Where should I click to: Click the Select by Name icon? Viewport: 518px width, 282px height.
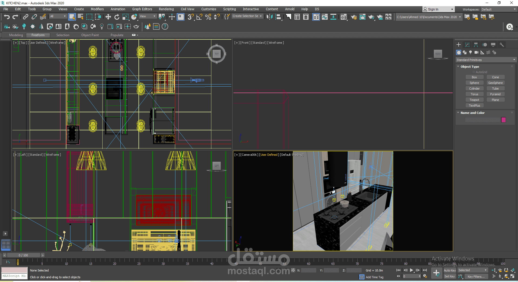click(x=80, y=17)
